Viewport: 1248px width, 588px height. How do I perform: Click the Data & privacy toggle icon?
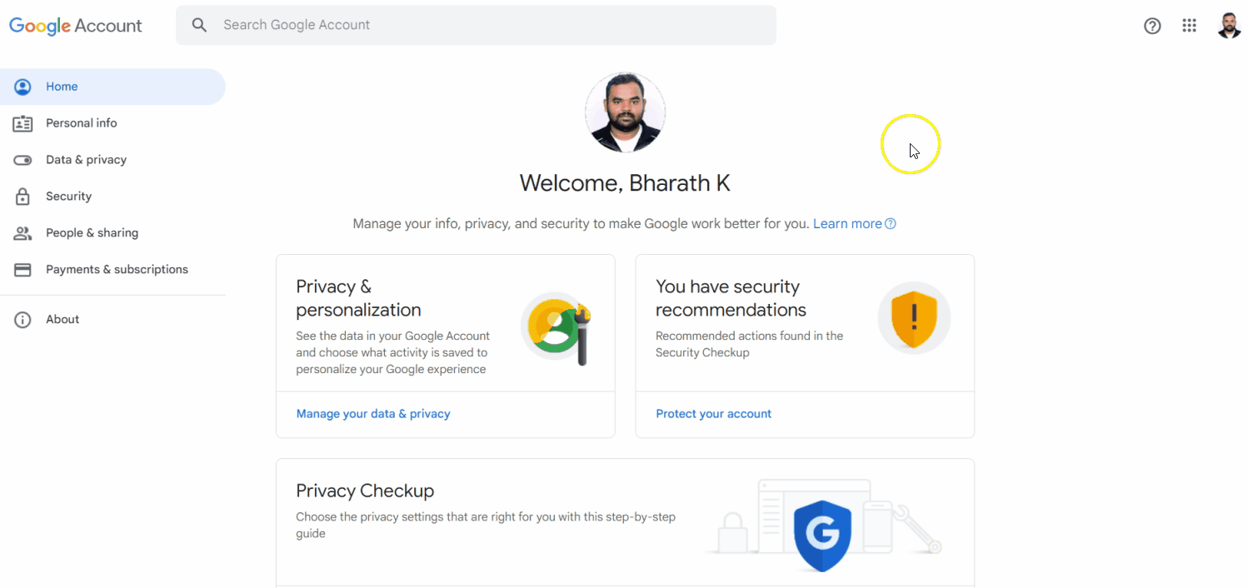pyautogui.click(x=22, y=160)
